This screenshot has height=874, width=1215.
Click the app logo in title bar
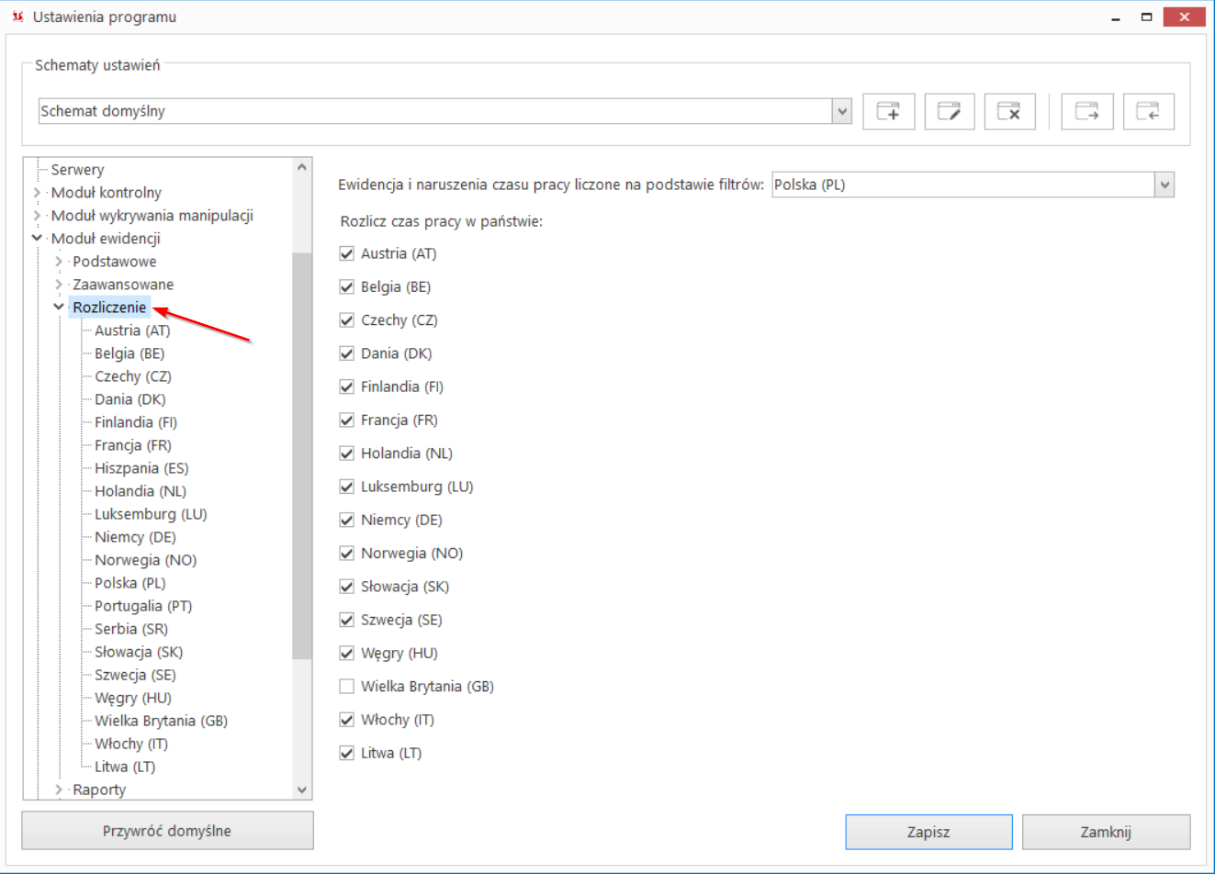click(17, 17)
